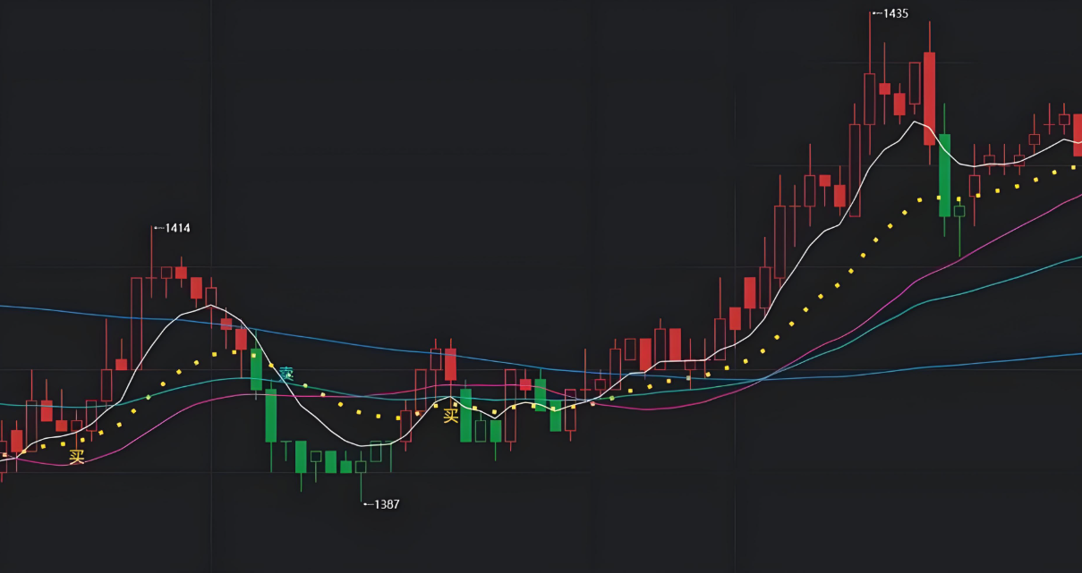Screen dimensions: 1082x573
Task: Click the last yellow dot of dotted indicator
Action: 1072,167
